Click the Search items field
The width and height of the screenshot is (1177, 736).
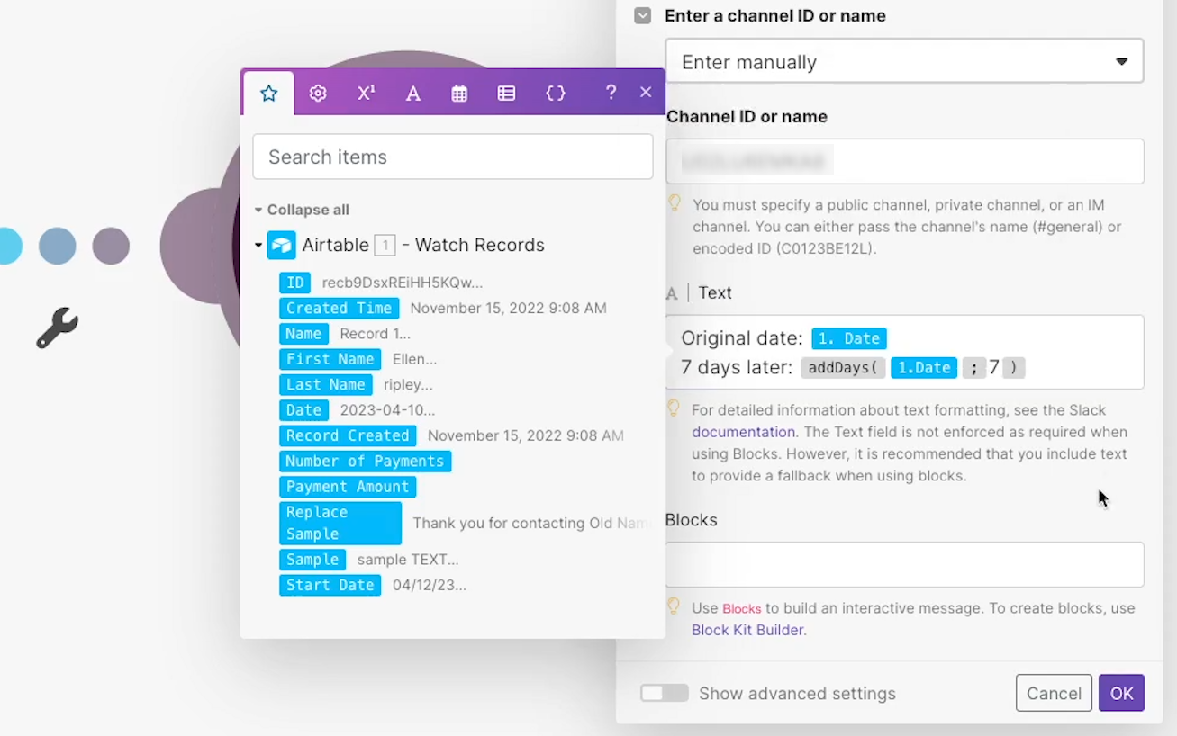452,157
